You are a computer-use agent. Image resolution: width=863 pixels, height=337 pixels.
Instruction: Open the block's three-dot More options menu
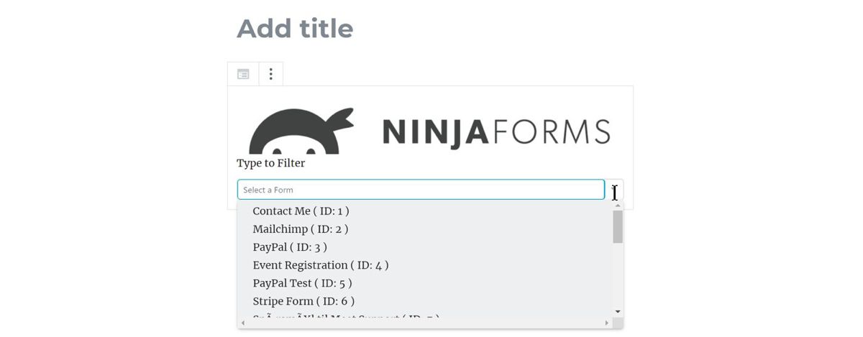coord(270,74)
